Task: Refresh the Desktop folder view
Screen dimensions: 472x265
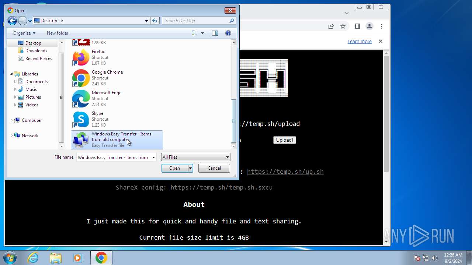Action: [155, 21]
